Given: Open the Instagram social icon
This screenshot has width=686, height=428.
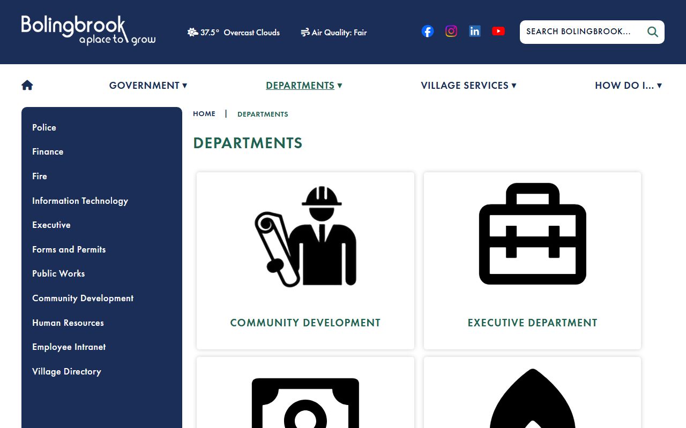Looking at the screenshot, I should click(451, 31).
